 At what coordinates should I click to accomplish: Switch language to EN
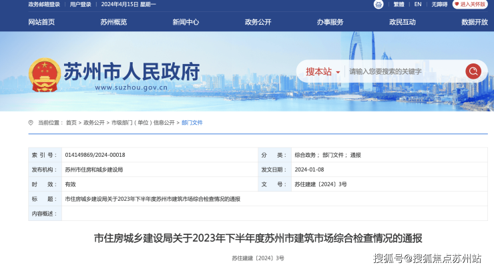point(418,5)
